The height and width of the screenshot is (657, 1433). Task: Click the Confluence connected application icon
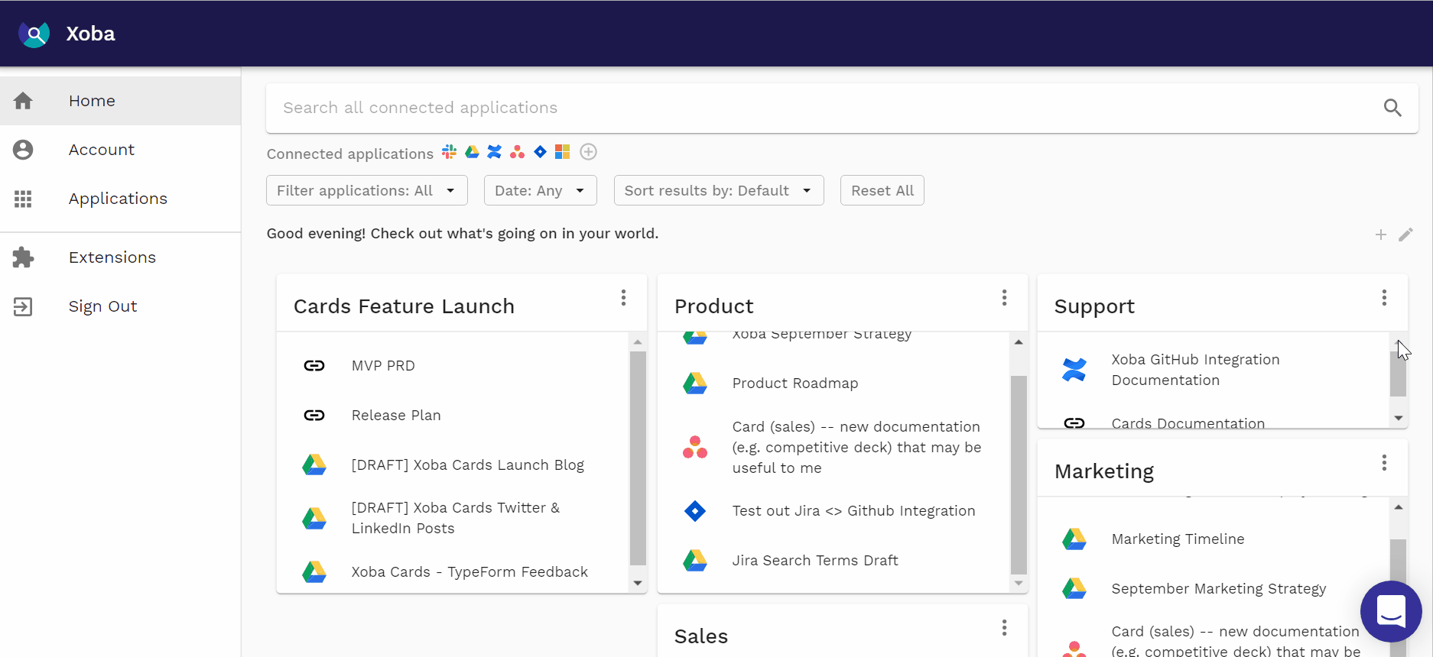(x=495, y=152)
